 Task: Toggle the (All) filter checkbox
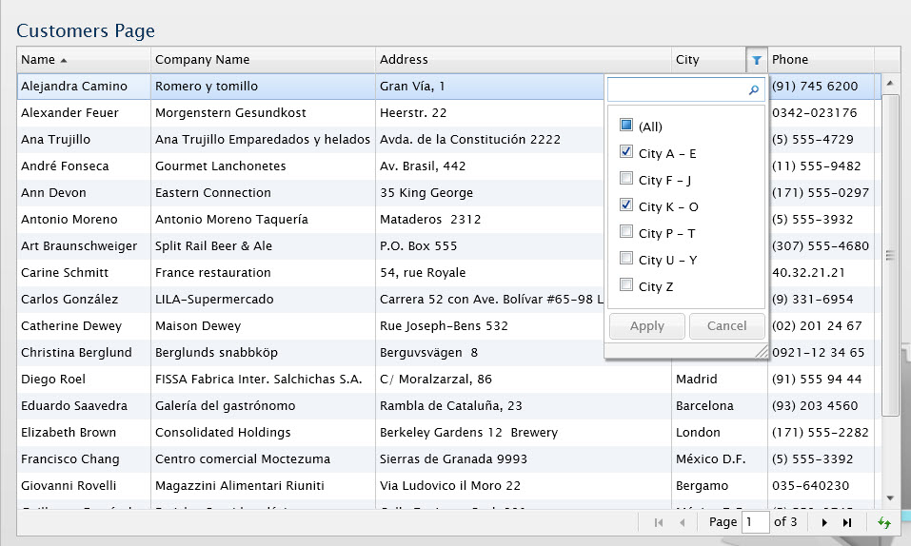(x=626, y=126)
